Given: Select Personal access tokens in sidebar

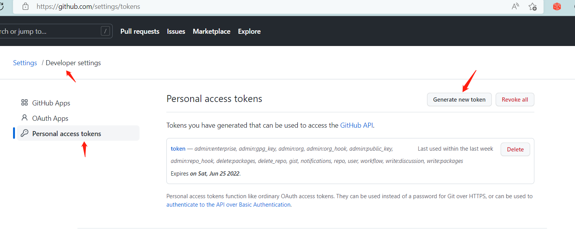Looking at the screenshot, I should tap(78, 133).
